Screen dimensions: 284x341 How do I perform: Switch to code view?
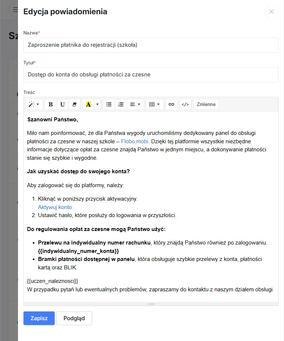[x=185, y=104]
